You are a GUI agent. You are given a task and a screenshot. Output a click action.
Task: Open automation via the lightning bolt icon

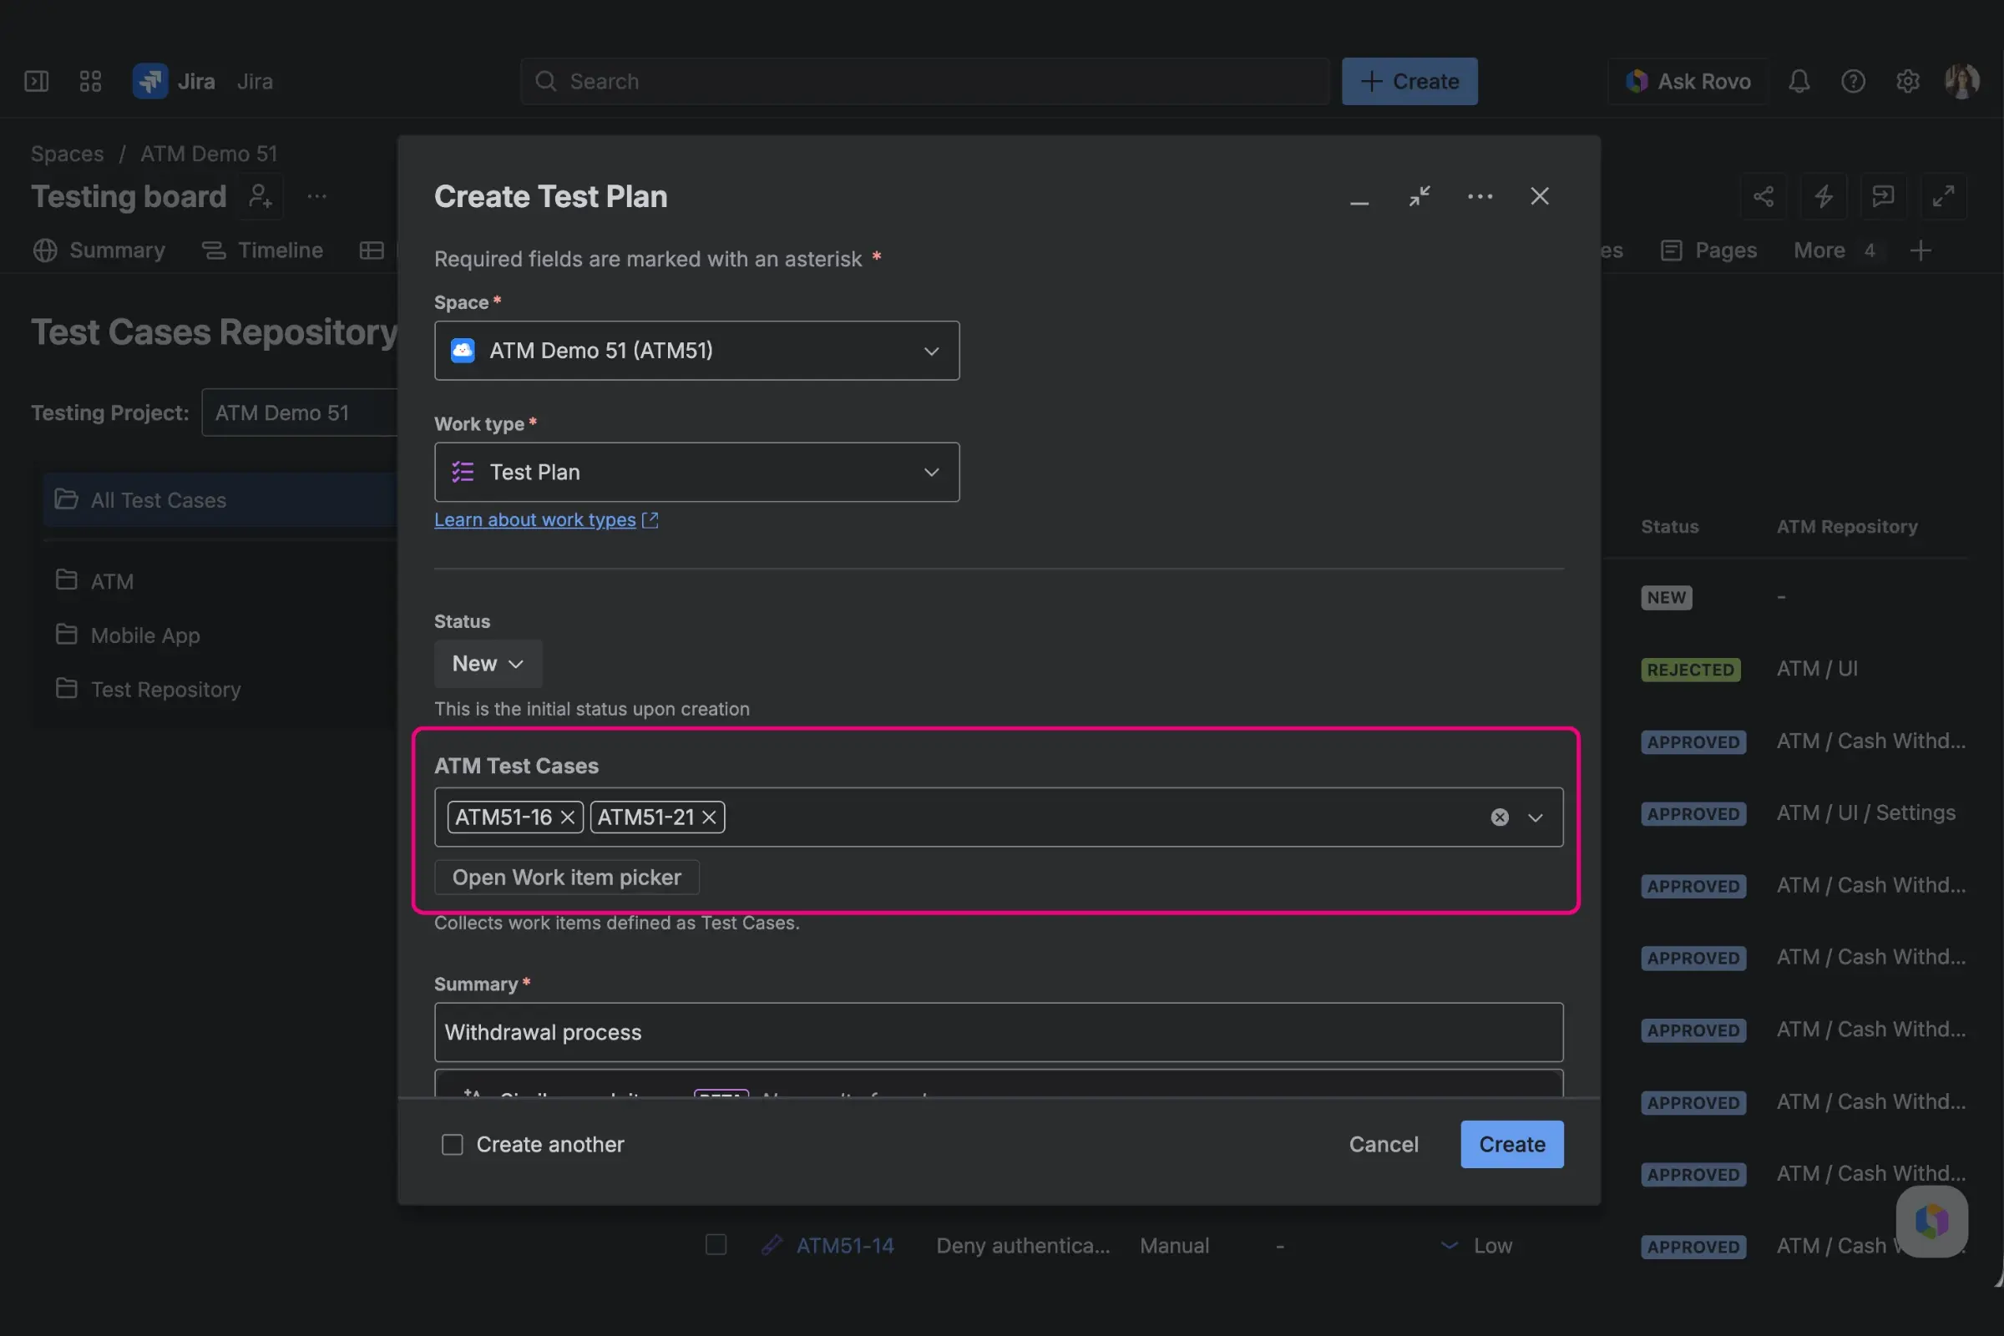coord(1824,196)
